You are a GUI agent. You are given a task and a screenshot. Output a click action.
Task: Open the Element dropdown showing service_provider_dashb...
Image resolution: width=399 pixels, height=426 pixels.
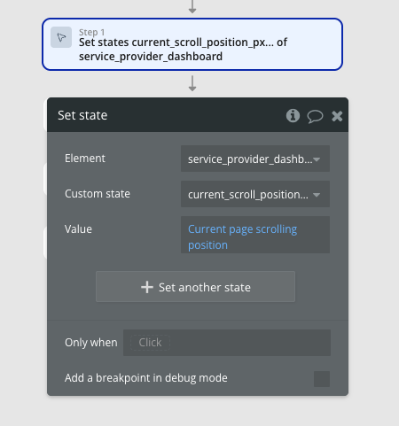(x=255, y=159)
